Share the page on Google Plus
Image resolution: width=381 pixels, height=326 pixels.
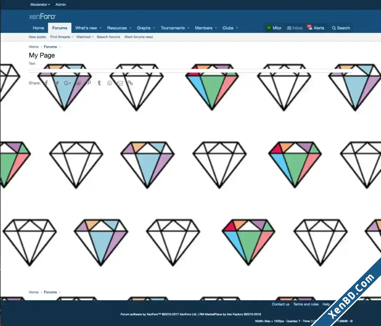(68, 83)
